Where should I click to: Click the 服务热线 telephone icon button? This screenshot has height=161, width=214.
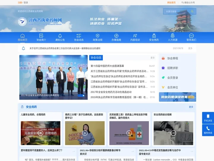208,130
